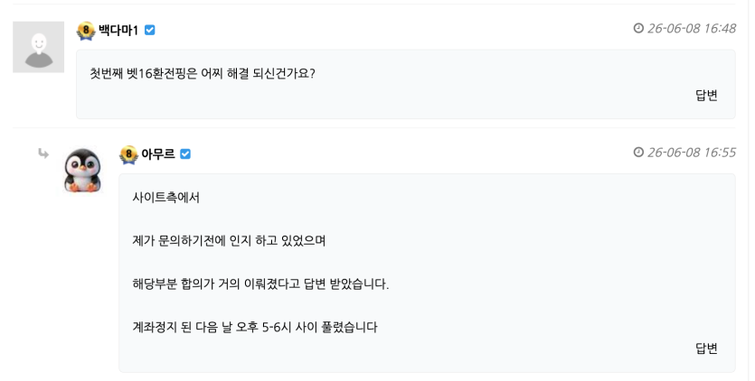Screen dimensions: 755x381
Task: Click the blue verified checkmark next to 백다마1
Action: coord(150,31)
